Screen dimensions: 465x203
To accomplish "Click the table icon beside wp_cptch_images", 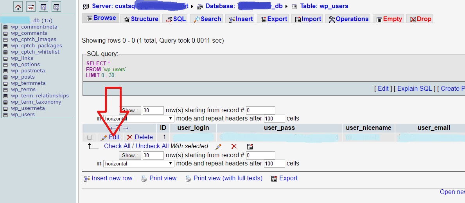I will (x=5, y=40).
